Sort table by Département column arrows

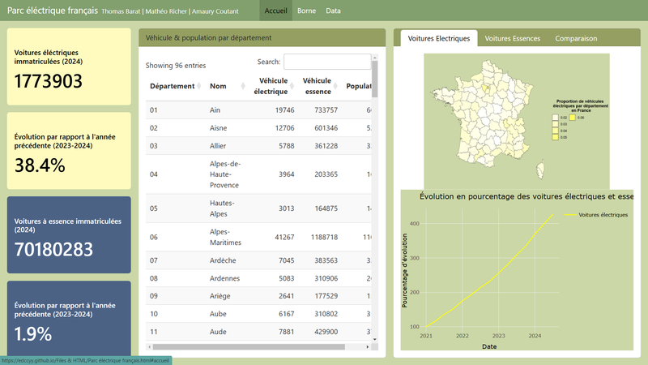[x=198, y=87]
